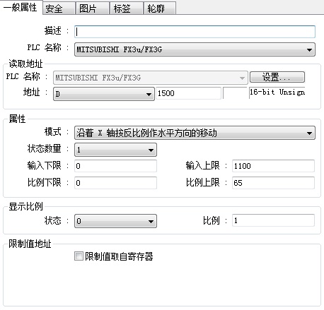This screenshot has width=324, height=310.
Task: Open the 状态 dropdown in 显示比例
Action: coord(115,221)
